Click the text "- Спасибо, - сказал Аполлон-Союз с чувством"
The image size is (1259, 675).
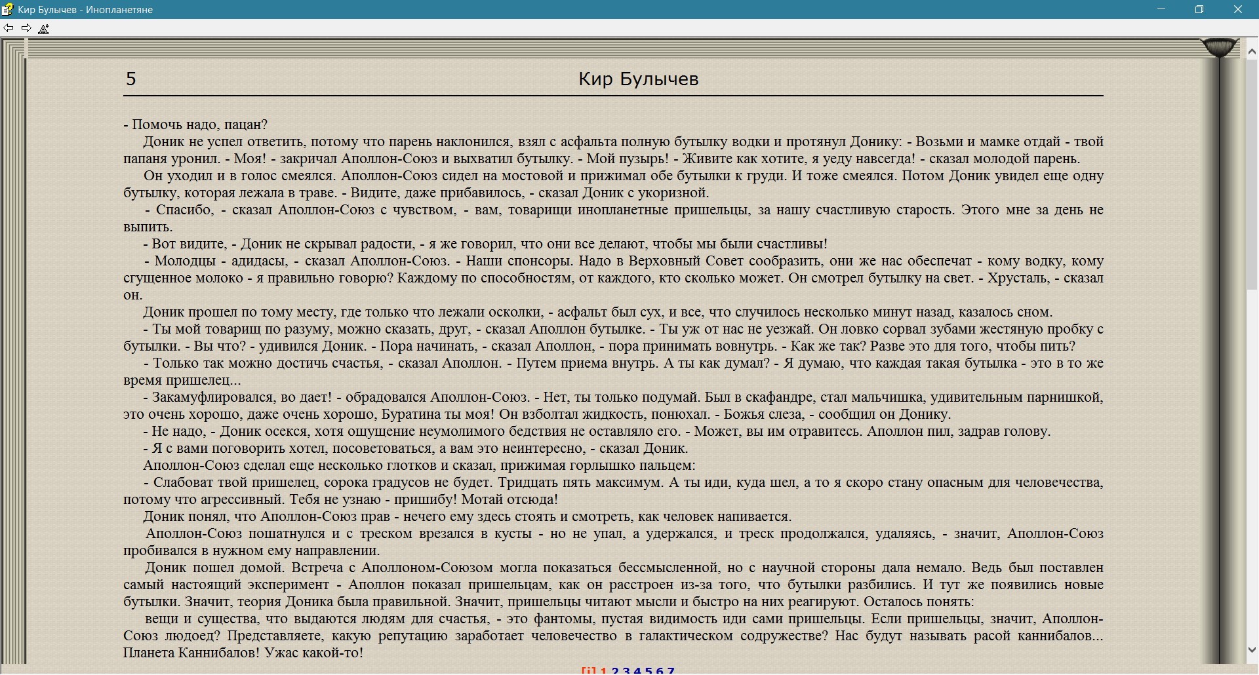tap(300, 210)
